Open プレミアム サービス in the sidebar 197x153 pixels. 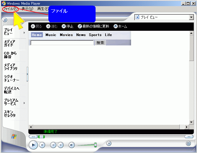pyautogui.click(x=11, y=102)
